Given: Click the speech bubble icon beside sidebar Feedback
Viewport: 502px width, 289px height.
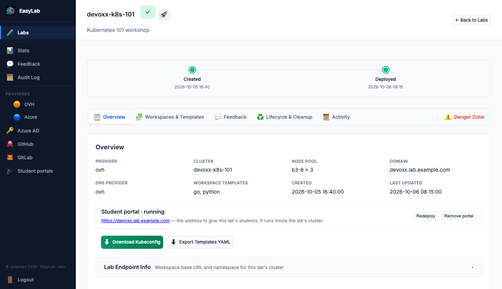Looking at the screenshot, I should point(10,64).
